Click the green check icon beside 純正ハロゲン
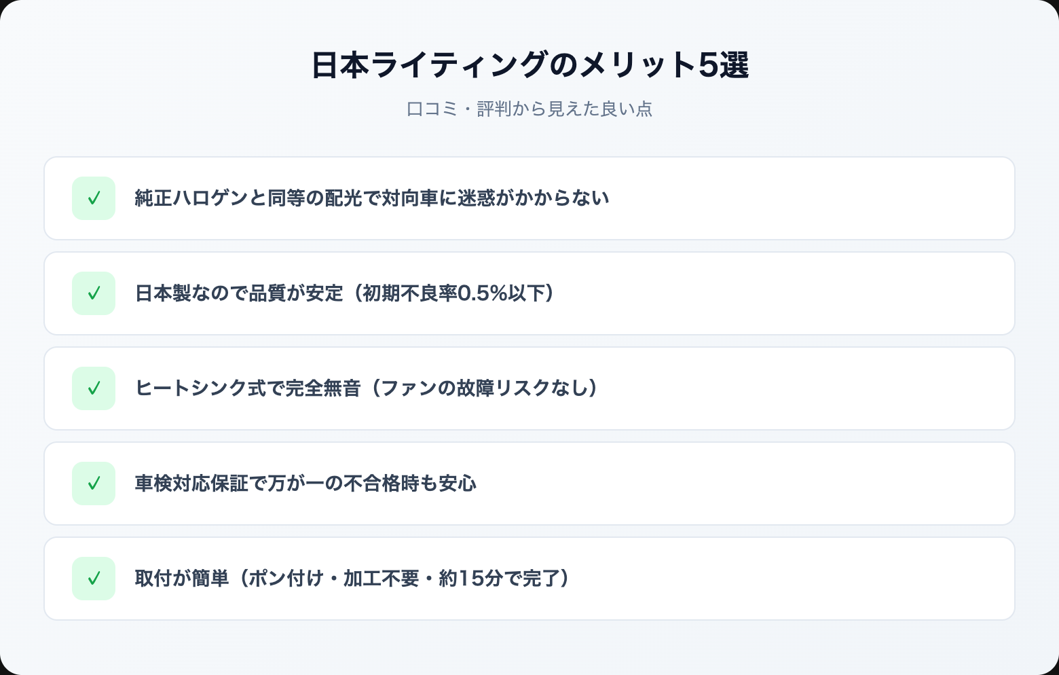 pyautogui.click(x=94, y=198)
